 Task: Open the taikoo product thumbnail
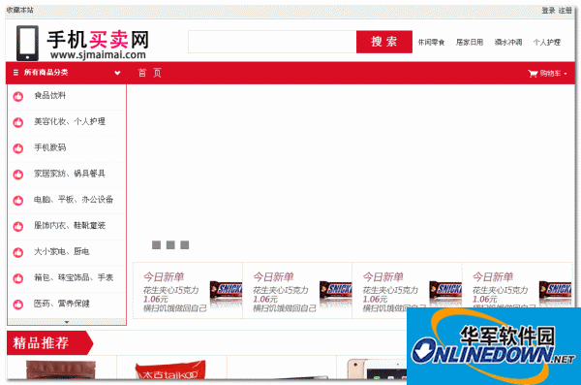point(170,369)
